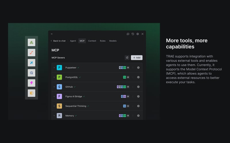Click the green cyclist icon in the sidebar
The image size is (230, 143).
[x=31, y=42]
